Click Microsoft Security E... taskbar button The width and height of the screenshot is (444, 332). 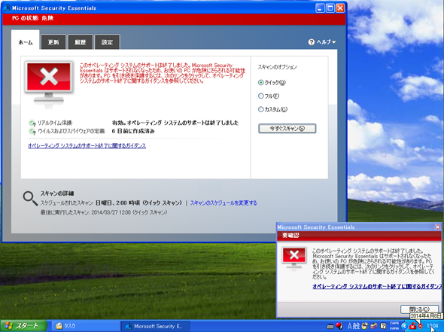155,326
